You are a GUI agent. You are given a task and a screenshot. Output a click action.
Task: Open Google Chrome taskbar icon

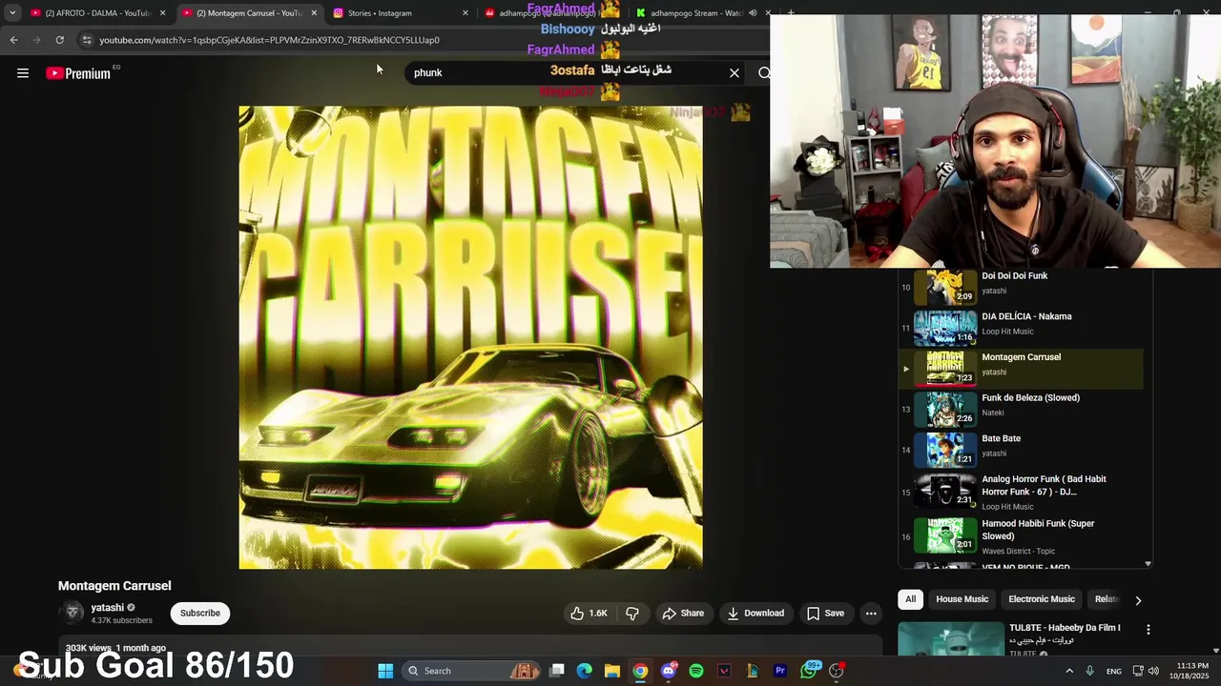tap(640, 671)
